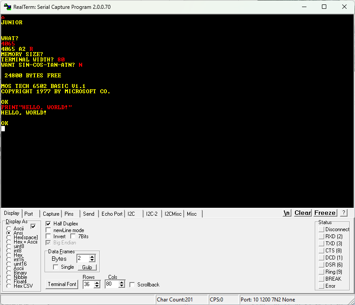This screenshot has height=305, width=355.
Task: Decrease the Data Frames Bytes value
Action: tap(92, 260)
